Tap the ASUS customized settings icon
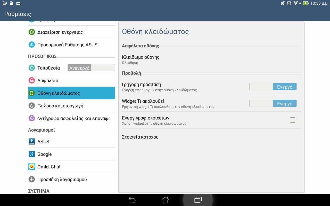The height and width of the screenshot is (206, 330). coord(31,45)
